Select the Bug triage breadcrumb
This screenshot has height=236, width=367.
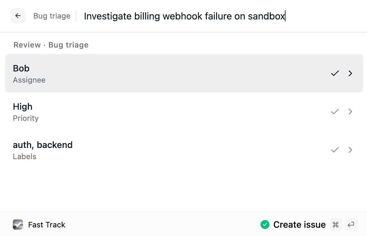tap(51, 16)
